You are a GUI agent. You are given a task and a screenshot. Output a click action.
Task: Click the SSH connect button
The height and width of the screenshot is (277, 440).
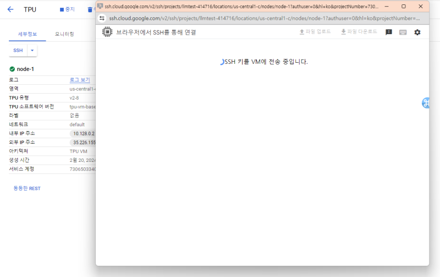pos(18,50)
